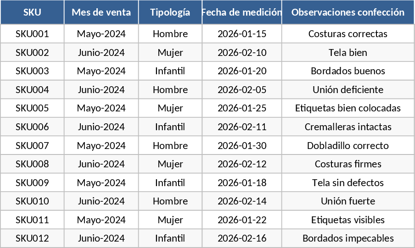The height and width of the screenshot is (248, 415).
Task: Click the Tela sin defectos cell
Action: pos(348,183)
